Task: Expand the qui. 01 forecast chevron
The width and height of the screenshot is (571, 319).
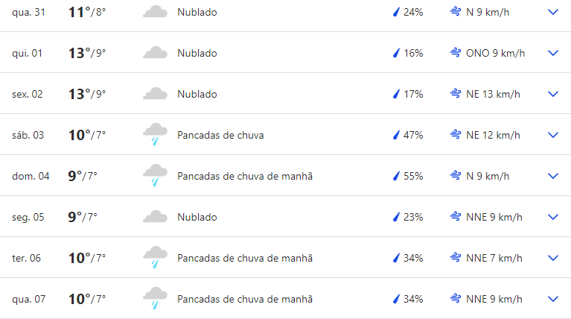Action: (x=553, y=53)
